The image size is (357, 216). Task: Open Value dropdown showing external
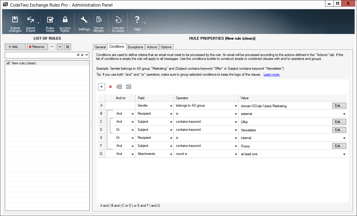coord(344,114)
